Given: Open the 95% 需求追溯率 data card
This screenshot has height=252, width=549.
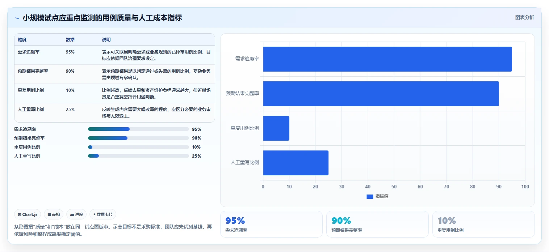Looking at the screenshot, I should tap(271, 224).
